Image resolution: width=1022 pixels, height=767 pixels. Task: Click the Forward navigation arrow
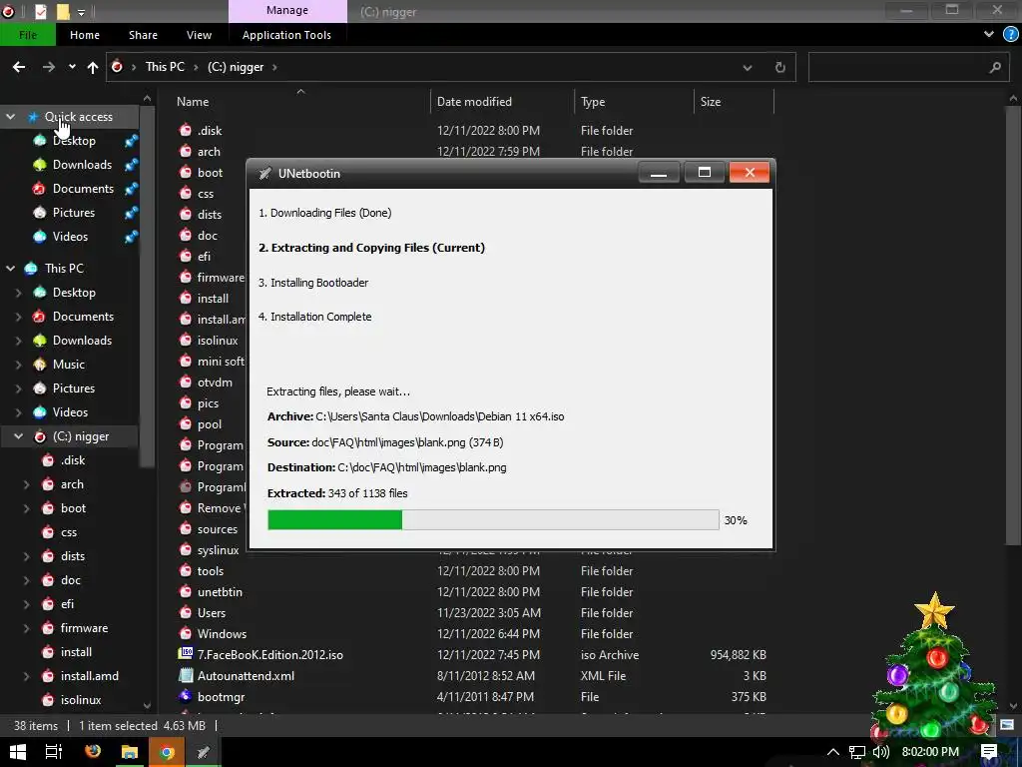tap(48, 67)
